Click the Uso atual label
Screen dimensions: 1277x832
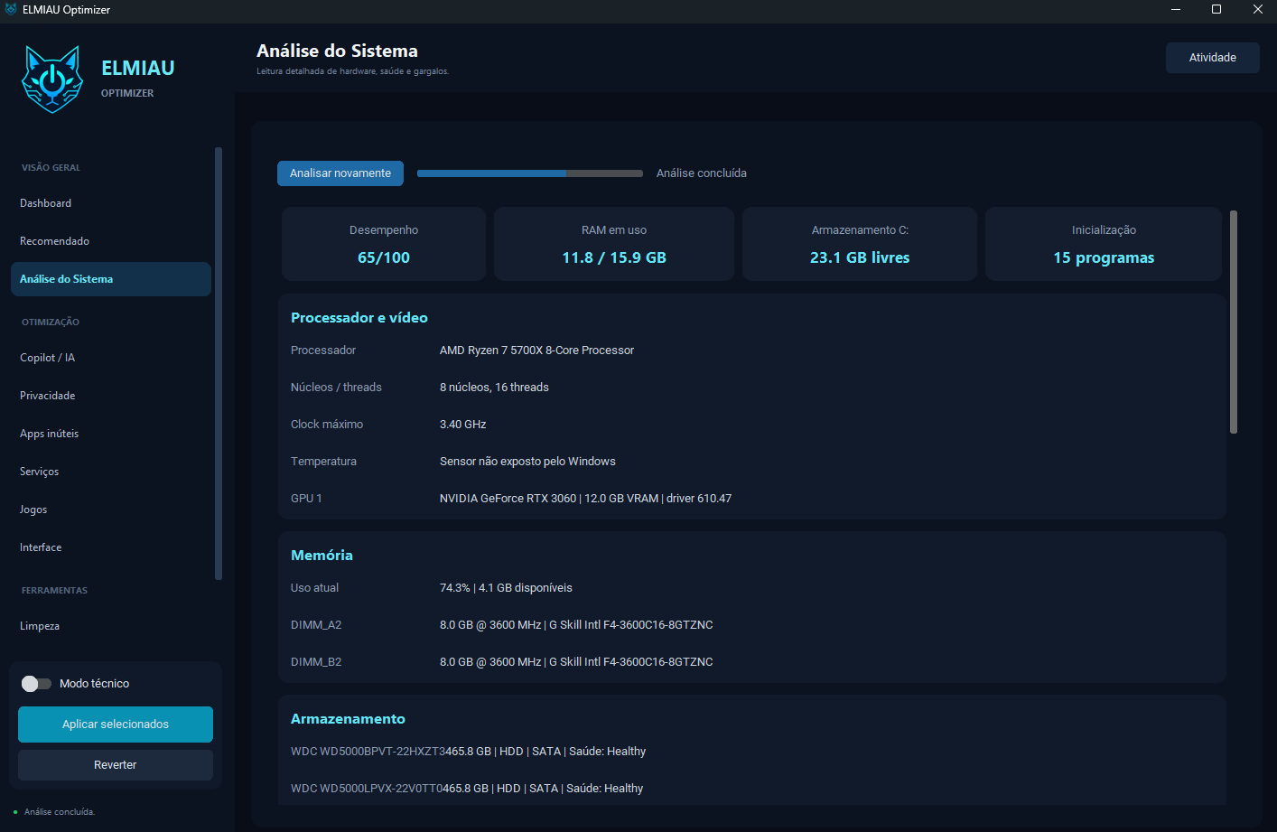click(314, 588)
